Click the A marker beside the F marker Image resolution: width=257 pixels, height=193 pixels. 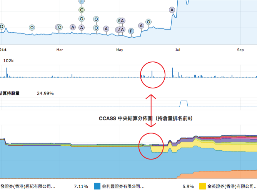(x=141, y=26)
